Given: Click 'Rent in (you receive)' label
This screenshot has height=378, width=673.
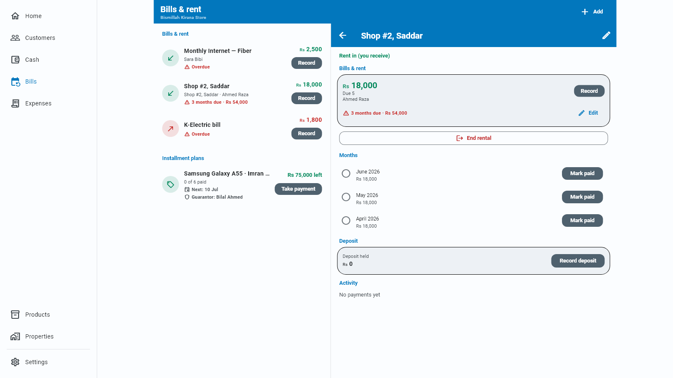Looking at the screenshot, I should [x=365, y=56].
